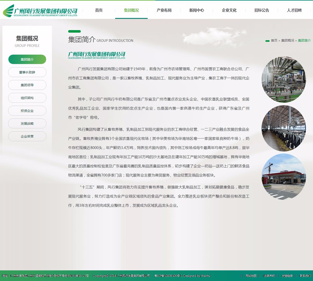313x281 pixels.
Task: Click the Guangzhou Flagship Group header logo
Action: coord(40,11)
